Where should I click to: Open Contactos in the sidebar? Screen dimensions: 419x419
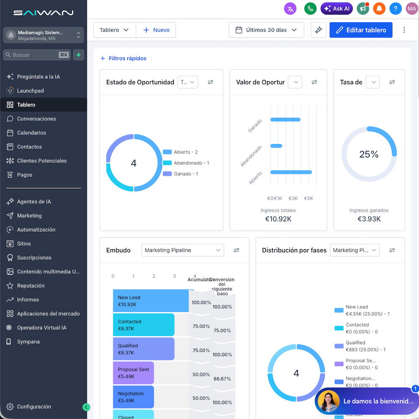point(44,147)
